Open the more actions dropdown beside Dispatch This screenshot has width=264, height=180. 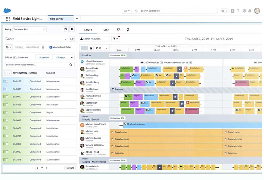(72, 57)
